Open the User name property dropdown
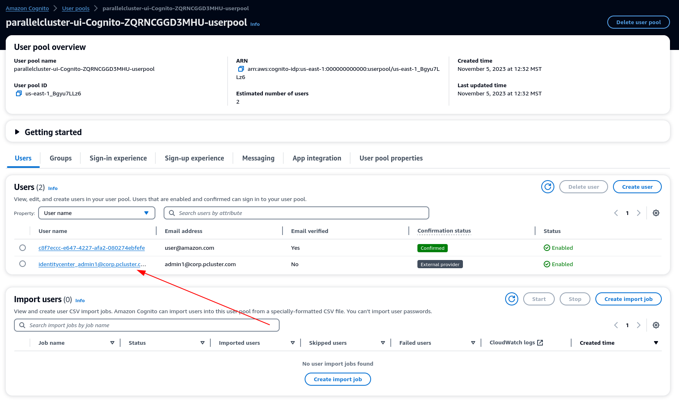This screenshot has height=407, width=679. pyautogui.click(x=97, y=213)
